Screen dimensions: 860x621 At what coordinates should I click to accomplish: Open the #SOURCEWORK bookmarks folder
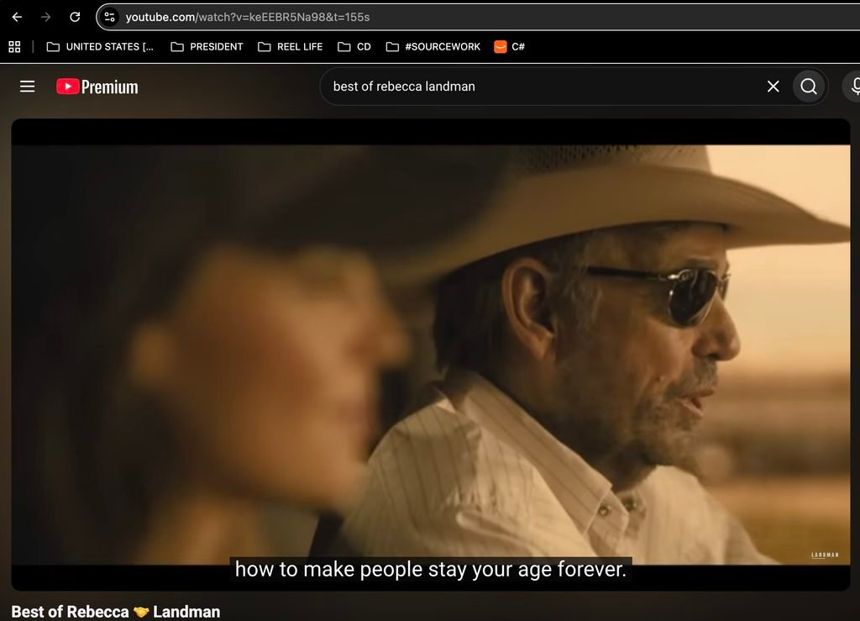click(433, 46)
